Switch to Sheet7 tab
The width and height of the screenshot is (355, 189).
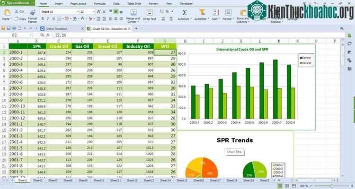[x=53, y=180]
